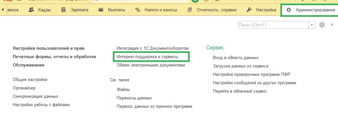The height and width of the screenshot is (138, 338).
Task: Close the section menu with the far-right x
Action: (x=332, y=25)
